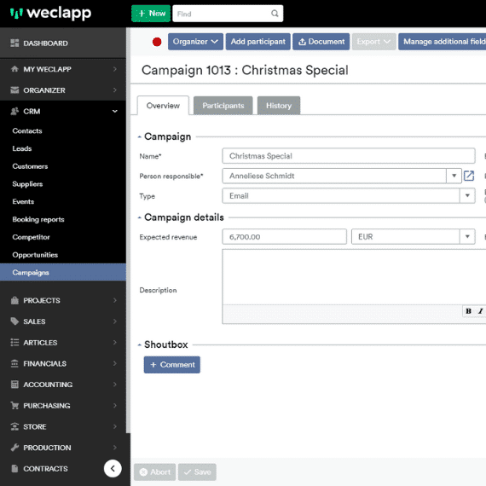Click the Expected revenue field 6,700.00

click(284, 237)
